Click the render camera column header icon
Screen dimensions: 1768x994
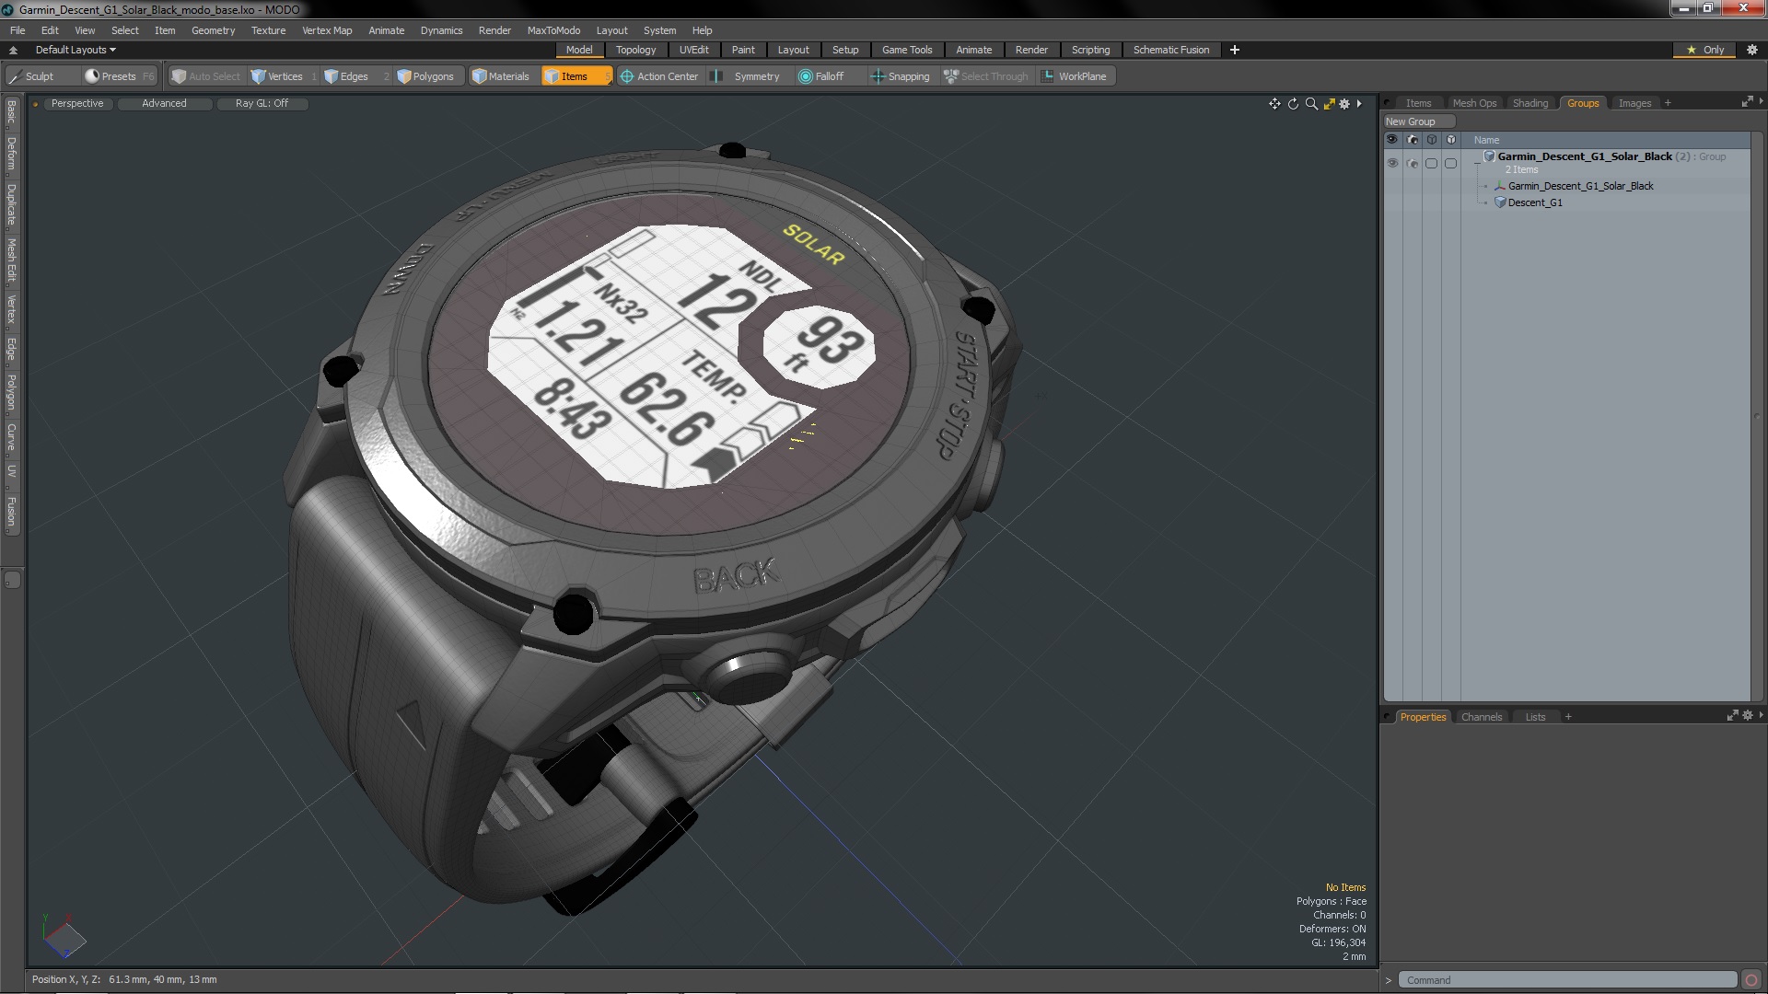pos(1412,140)
